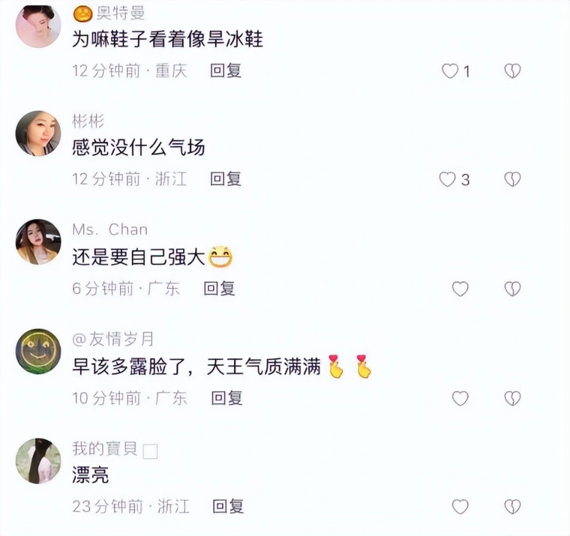Viewport: 570px width, 536px height.
Task: Dislike 奥特曼's comment with broken heart
Action: point(512,71)
